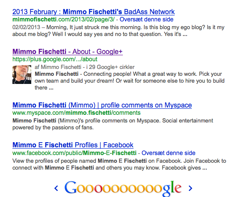The image size is (241, 197).
Task: Click the blue lowercase 'g' in pagination logo
Action: (x=167, y=191)
